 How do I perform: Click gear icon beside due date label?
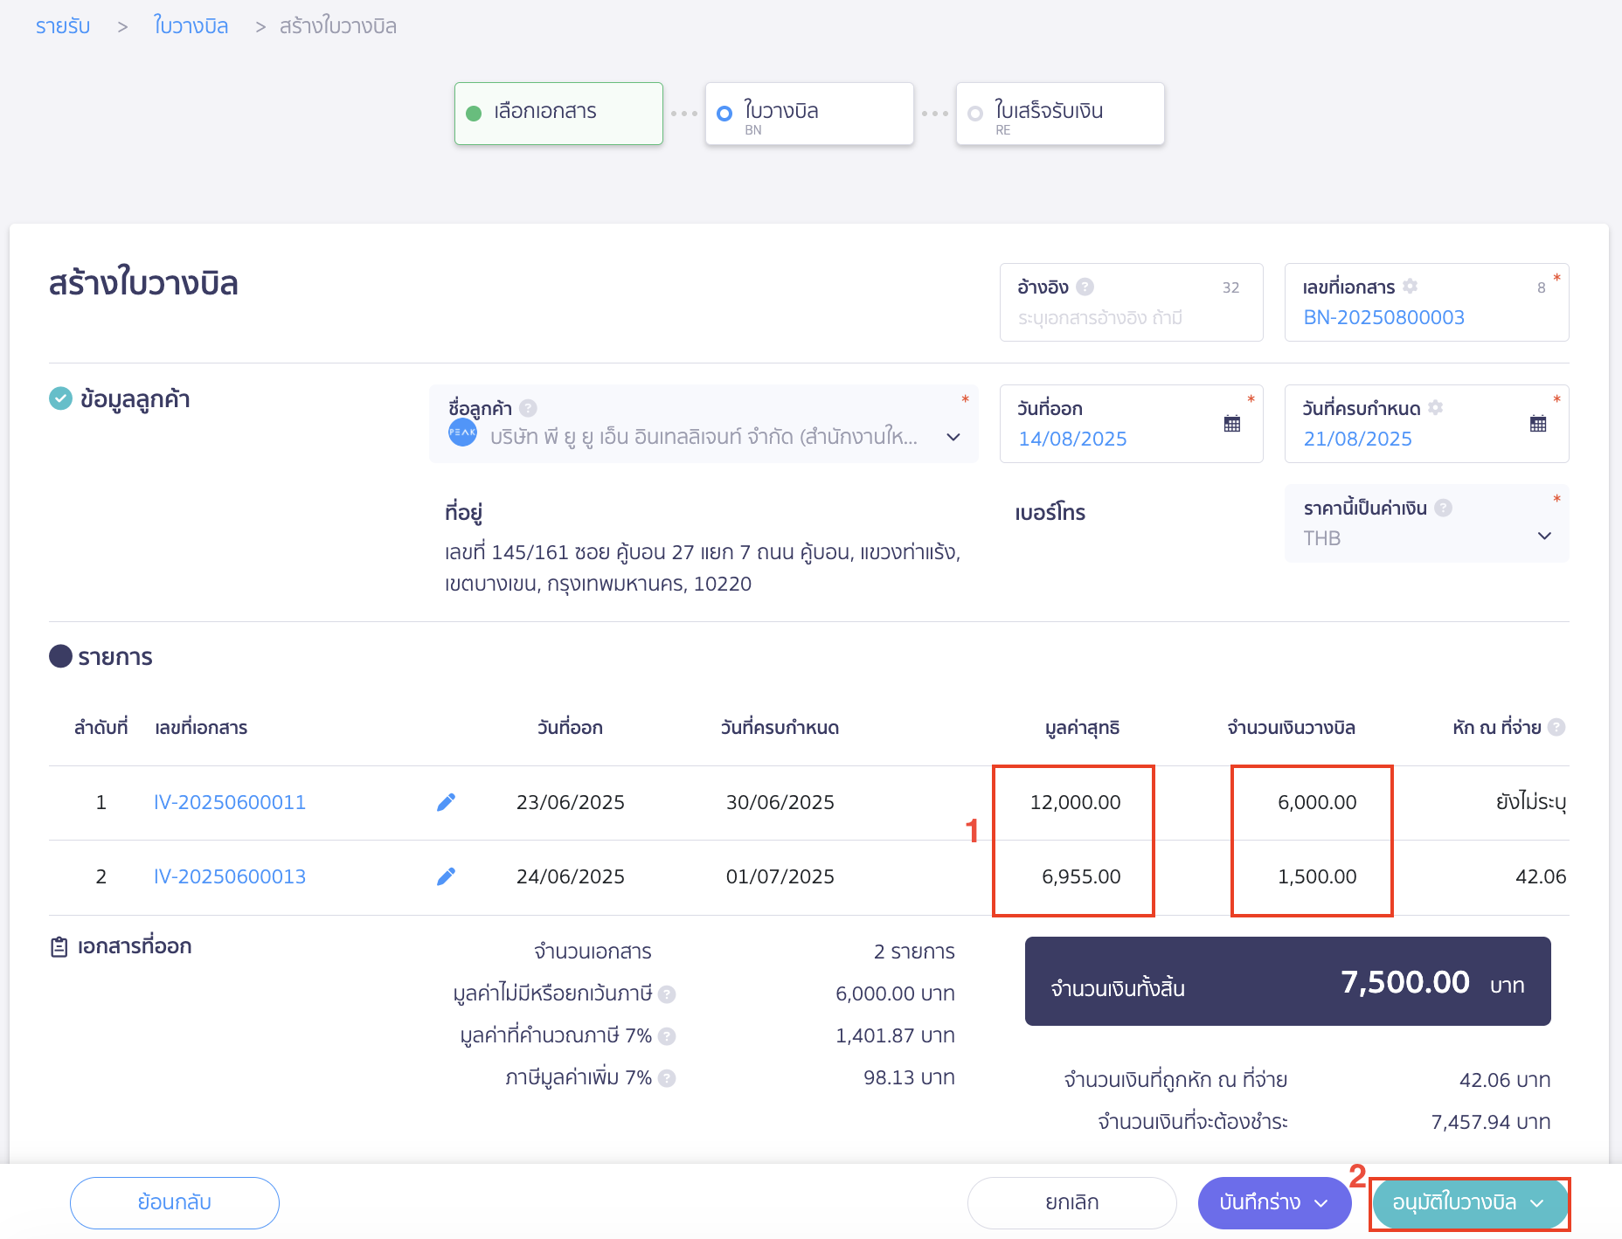tap(1435, 408)
